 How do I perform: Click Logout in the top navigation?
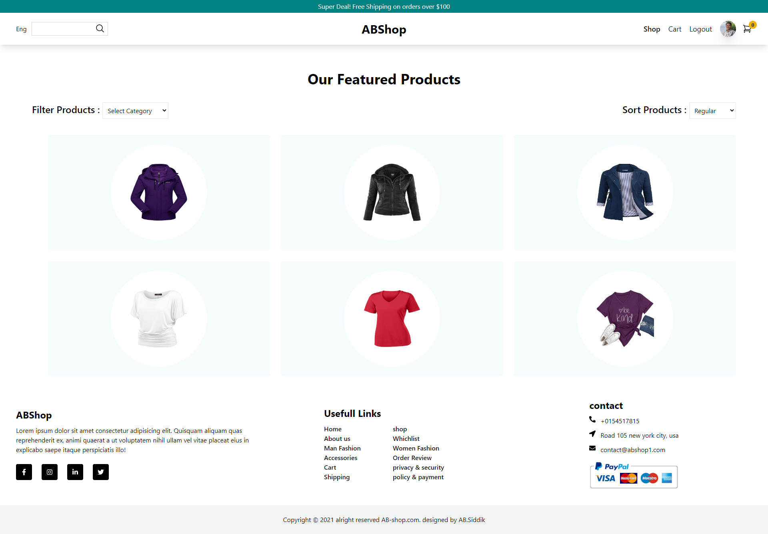click(x=700, y=29)
